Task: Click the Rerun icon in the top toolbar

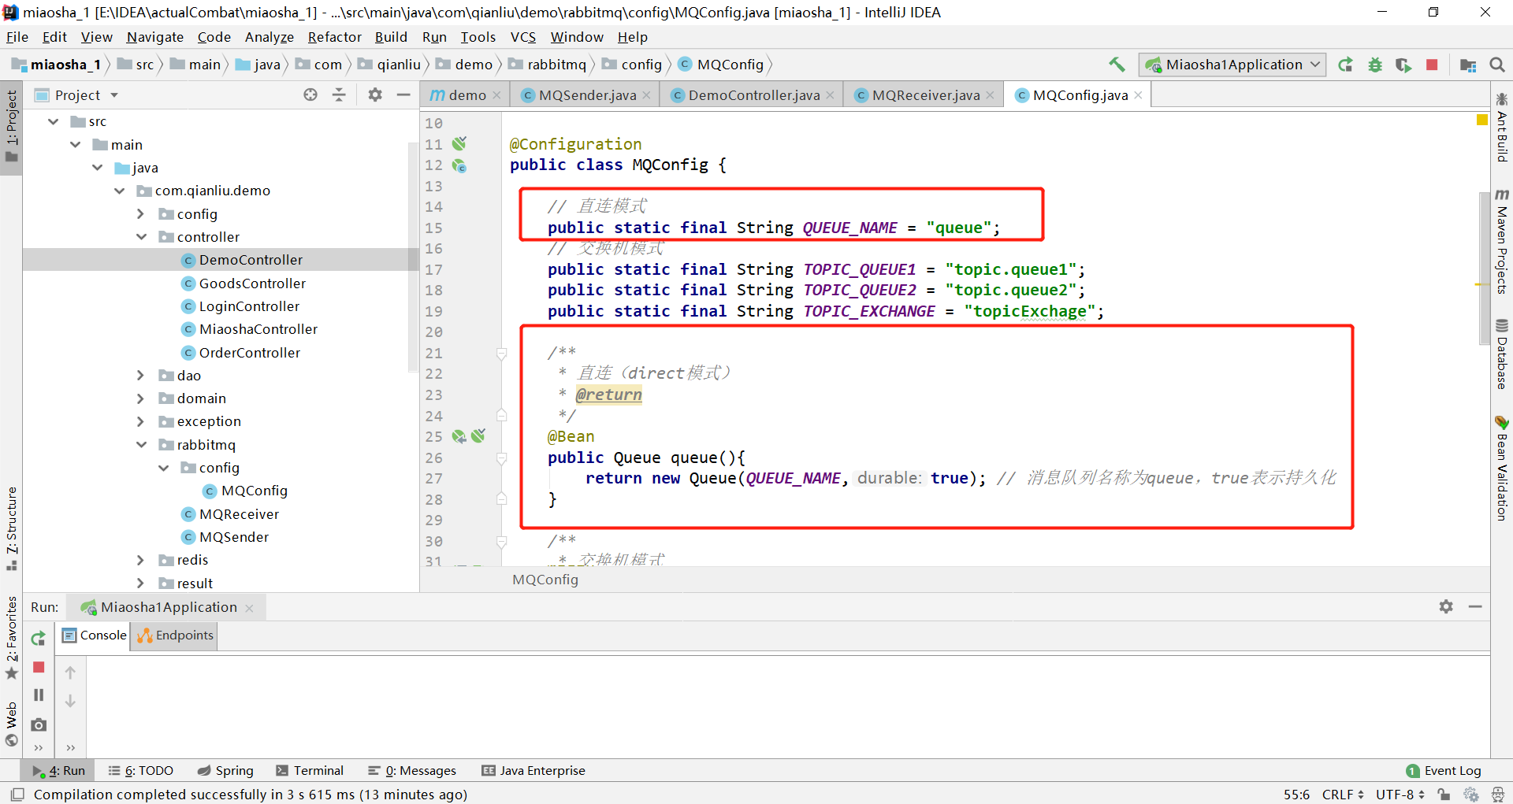Action: [x=1346, y=65]
